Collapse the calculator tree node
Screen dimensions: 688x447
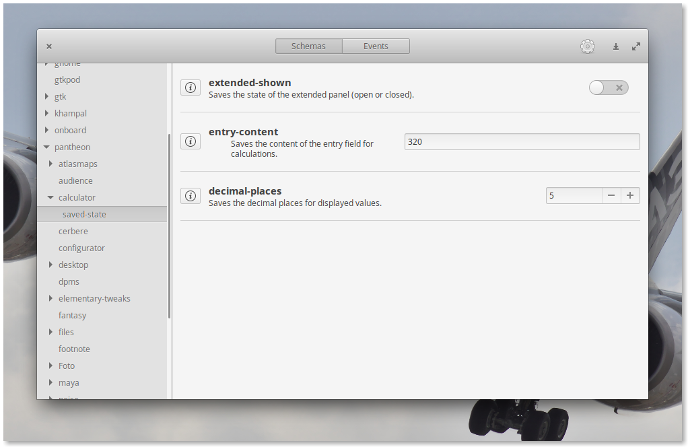[x=50, y=197]
